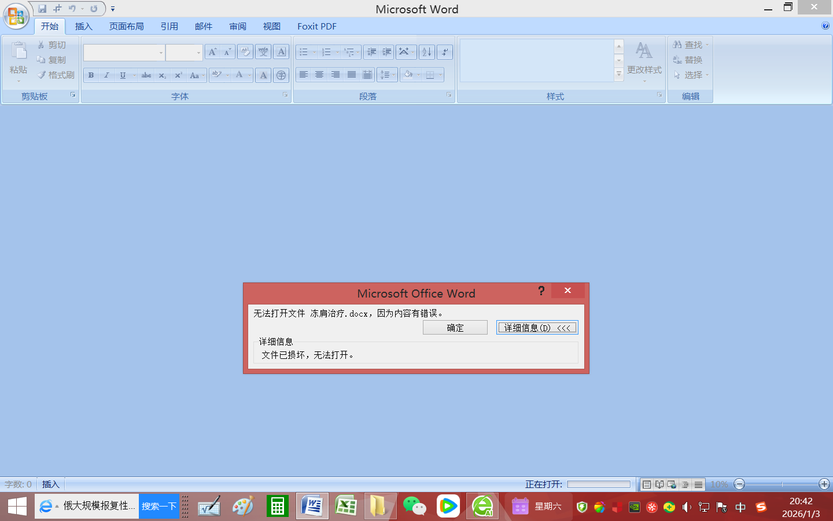Apply font color to text

[x=239, y=75]
